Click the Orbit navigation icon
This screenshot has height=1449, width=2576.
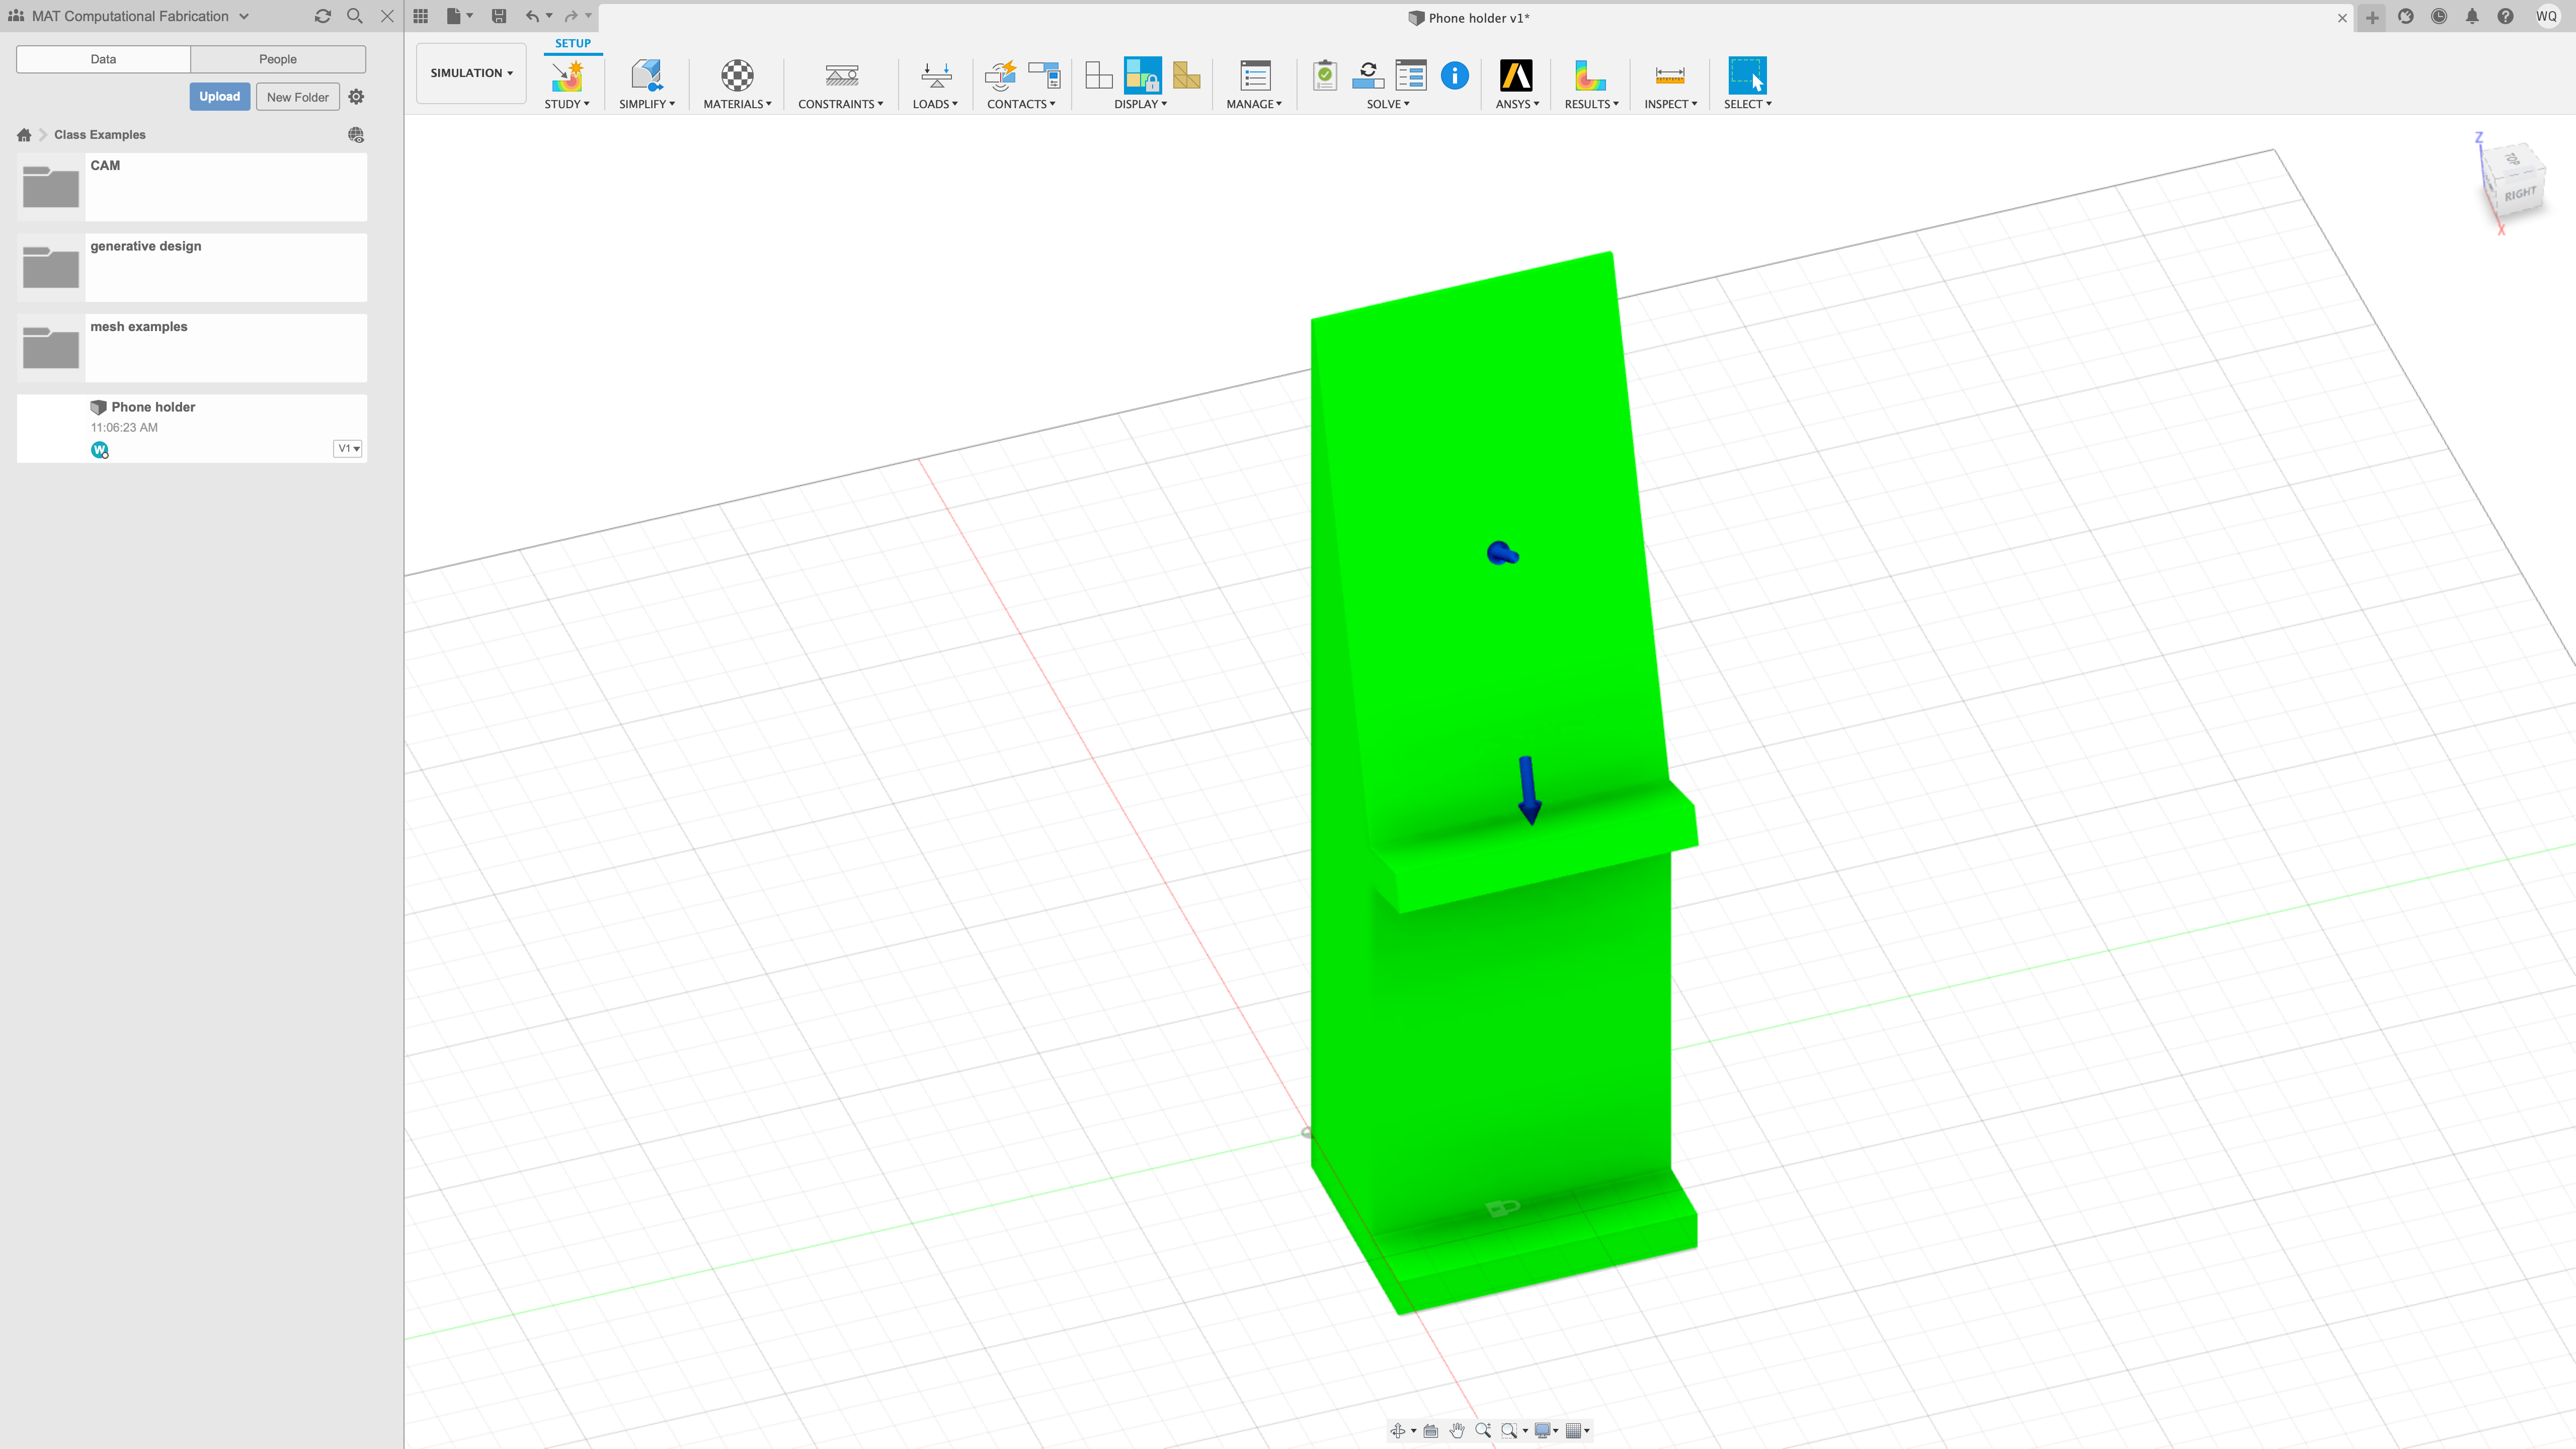pos(1398,1431)
